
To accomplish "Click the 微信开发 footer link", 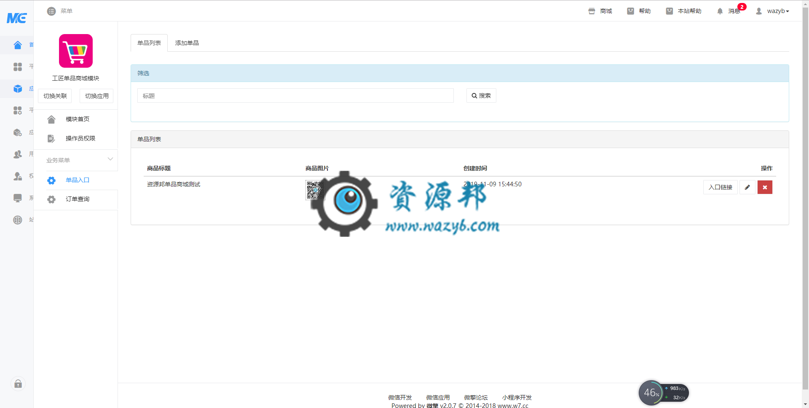I will click(400, 397).
